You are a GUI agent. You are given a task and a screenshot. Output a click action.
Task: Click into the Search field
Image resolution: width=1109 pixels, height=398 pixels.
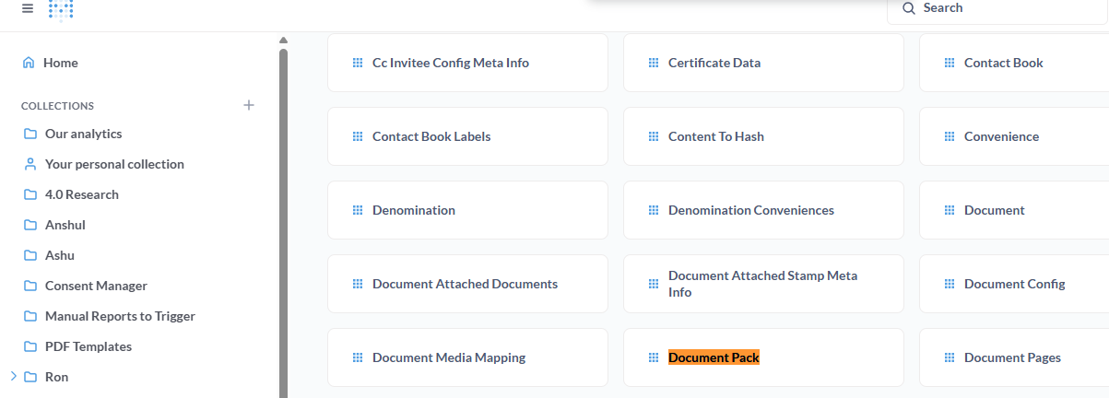click(996, 8)
